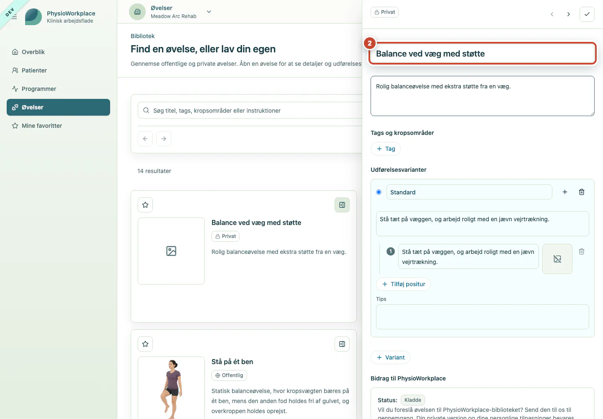Edit the exercise description textarea
The height and width of the screenshot is (419, 603).
point(482,96)
